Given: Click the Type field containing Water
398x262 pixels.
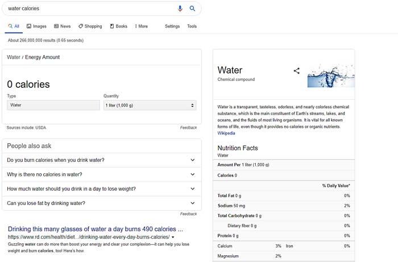Looking at the screenshot, I should pos(53,105).
